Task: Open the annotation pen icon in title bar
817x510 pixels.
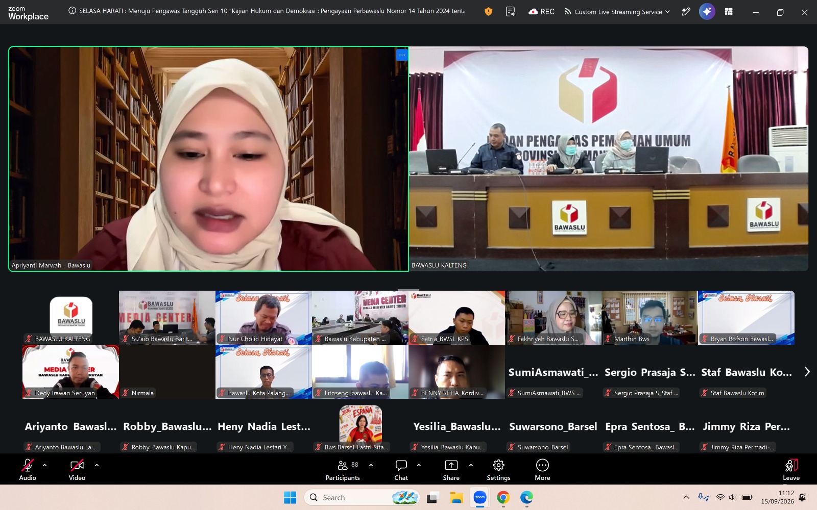Action: [x=686, y=11]
